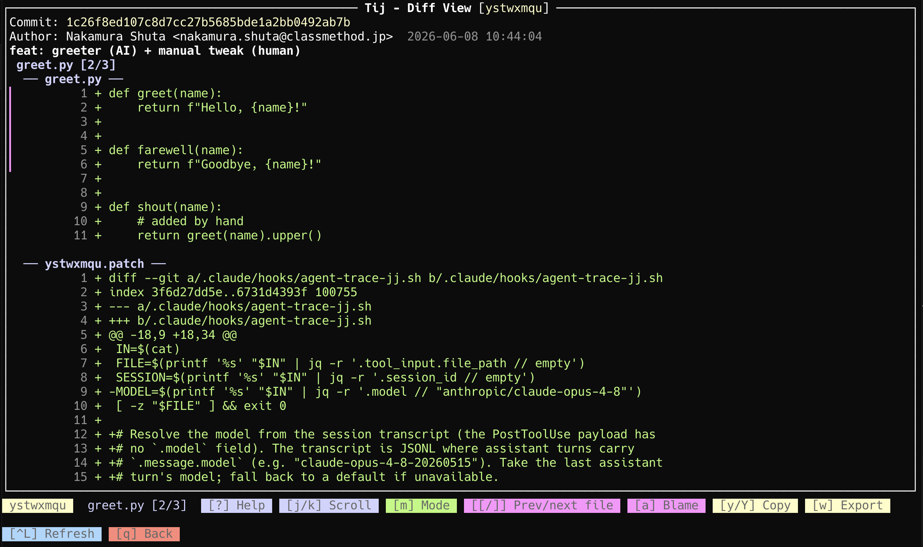Click the purple blame marker bar
Screen dimensions: 923x547
[x=10, y=129]
